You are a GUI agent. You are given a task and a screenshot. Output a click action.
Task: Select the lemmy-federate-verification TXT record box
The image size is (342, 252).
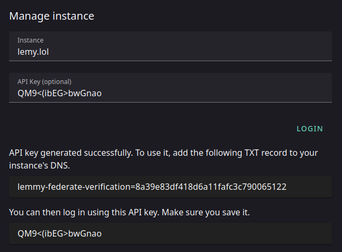click(170, 187)
